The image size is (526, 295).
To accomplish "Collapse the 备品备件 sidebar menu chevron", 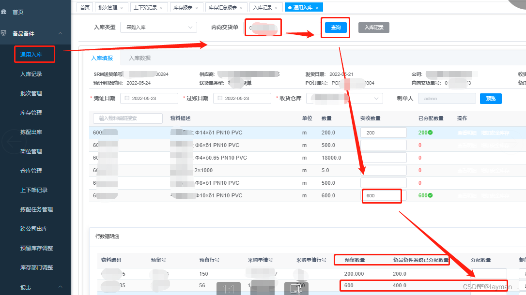I will coord(61,33).
